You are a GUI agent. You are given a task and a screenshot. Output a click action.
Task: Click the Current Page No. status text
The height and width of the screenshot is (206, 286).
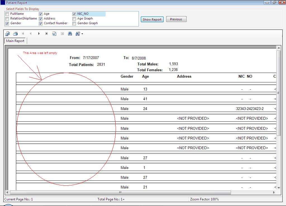(x=19, y=199)
